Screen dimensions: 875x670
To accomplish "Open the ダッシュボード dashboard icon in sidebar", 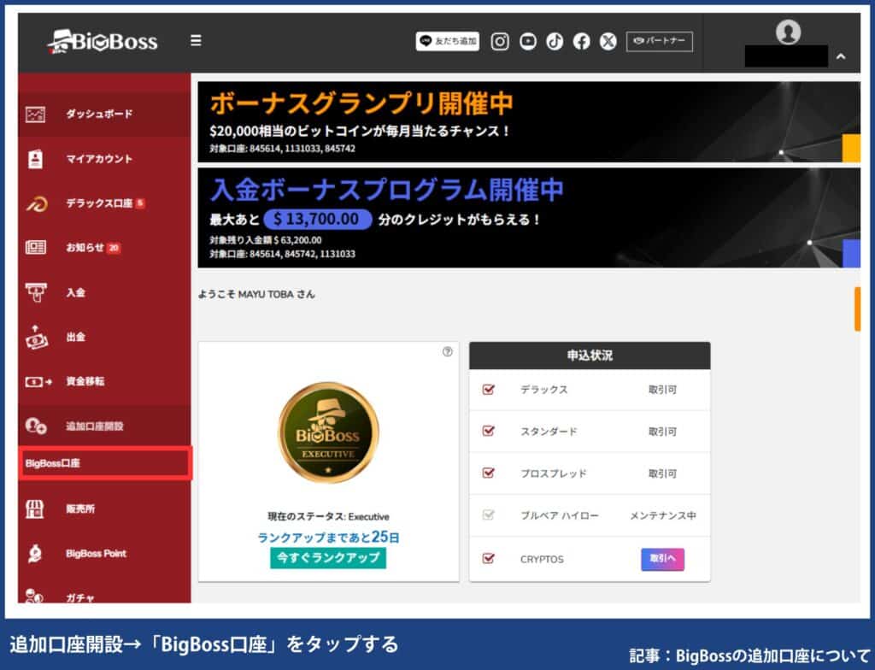I will (35, 113).
